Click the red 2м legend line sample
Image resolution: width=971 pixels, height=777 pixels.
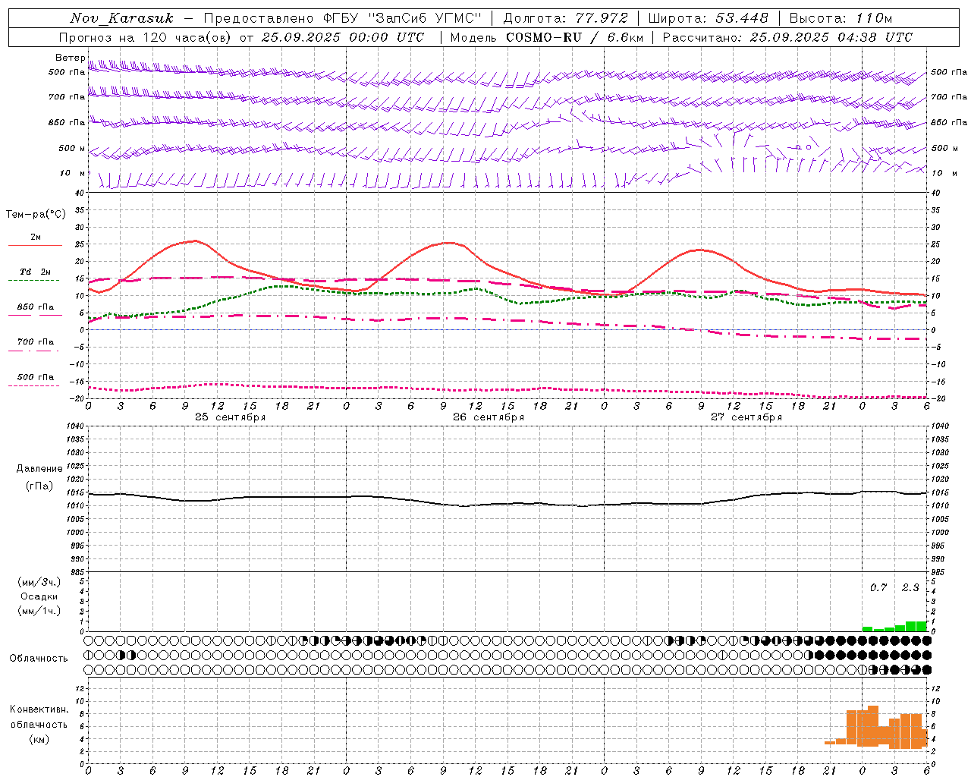(35, 246)
